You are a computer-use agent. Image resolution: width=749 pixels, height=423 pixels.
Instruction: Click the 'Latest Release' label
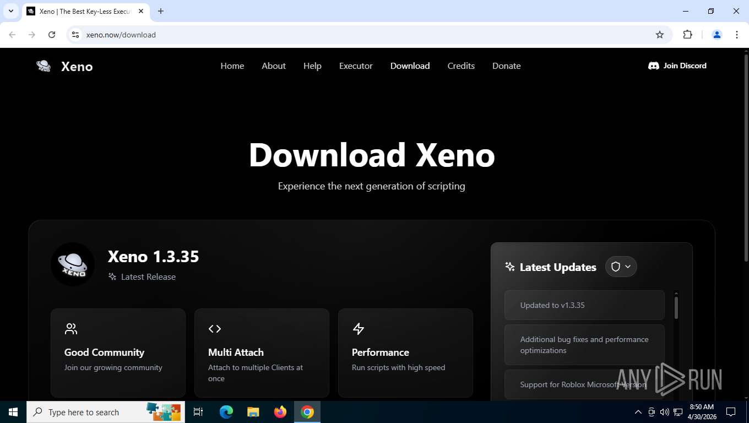click(148, 276)
